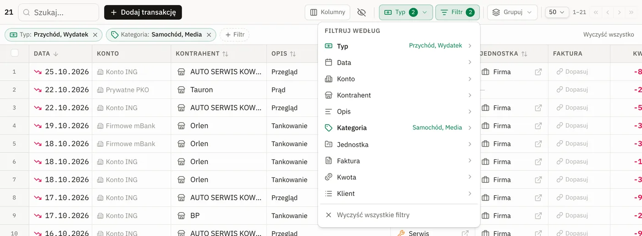
Task: Click the building icon next to Konto
Action: [328, 79]
